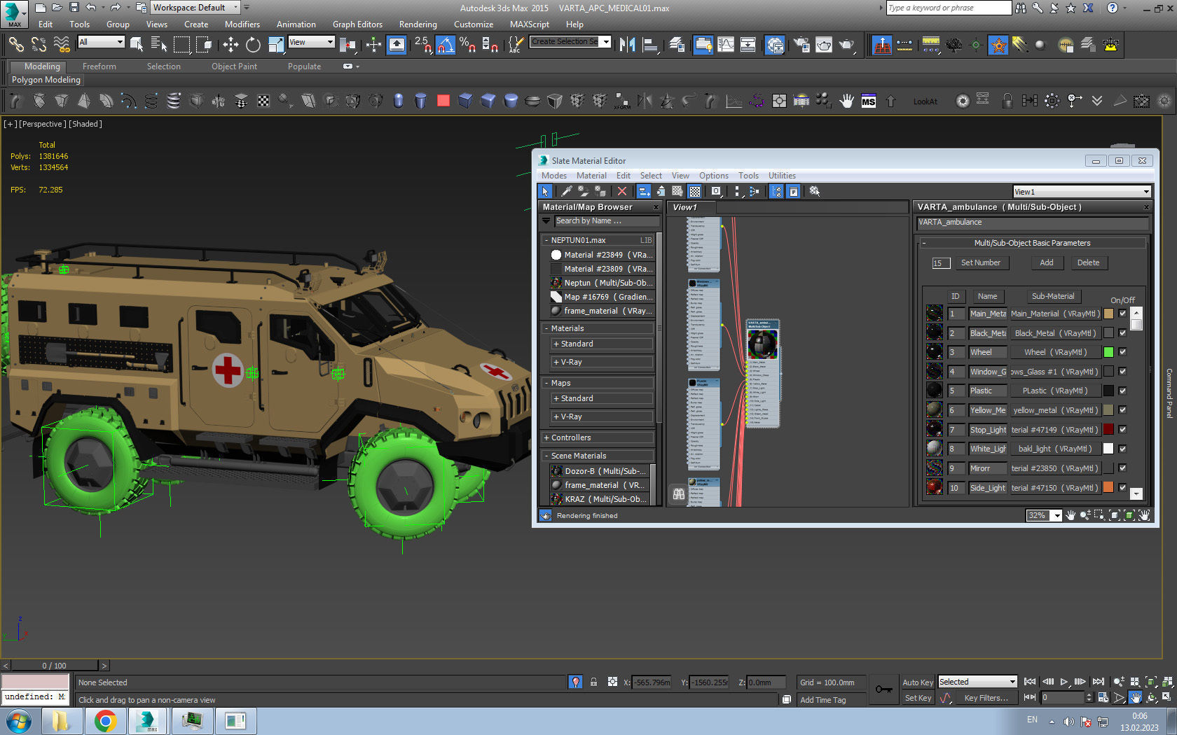1177x735 pixels.
Task: Click the Auto Key button
Action: pos(918,682)
